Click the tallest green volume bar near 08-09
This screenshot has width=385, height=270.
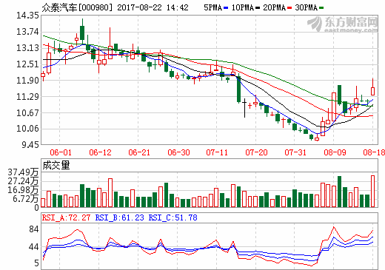339,192
